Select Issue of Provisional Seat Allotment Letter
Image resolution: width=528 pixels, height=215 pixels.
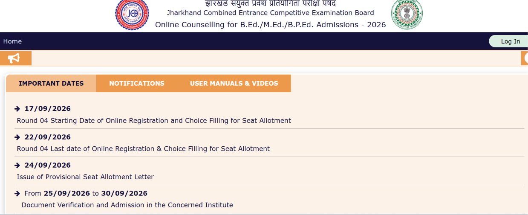(x=85, y=177)
